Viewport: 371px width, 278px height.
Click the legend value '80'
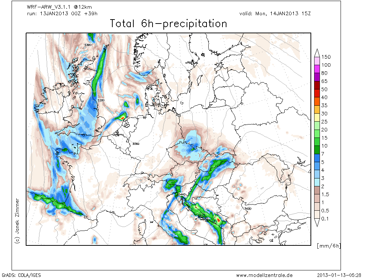[x=324, y=73]
